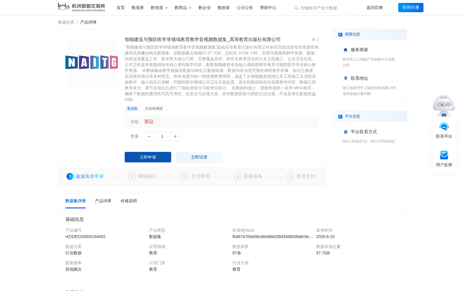Click the 基础信息 section heading
Image resolution: width=465 pixels, height=291 pixels.
[x=75, y=219]
